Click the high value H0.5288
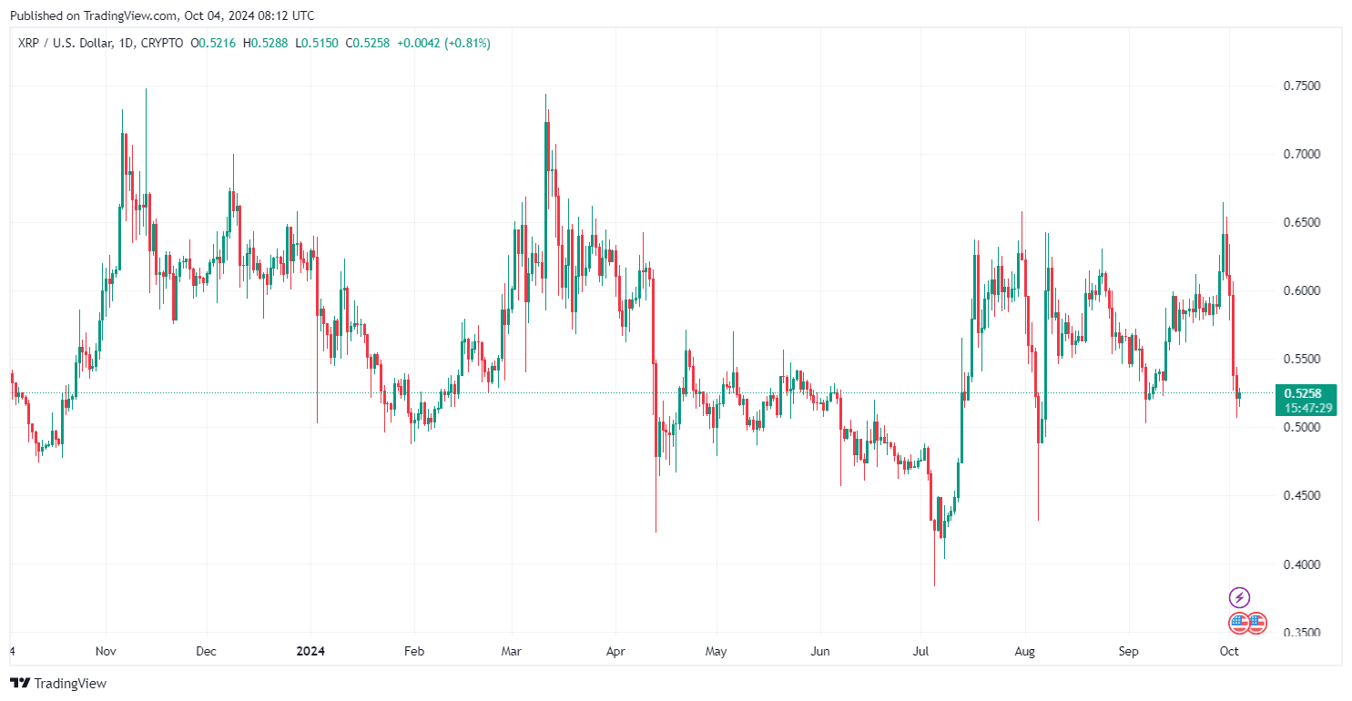The width and height of the screenshot is (1352, 701). [266, 43]
